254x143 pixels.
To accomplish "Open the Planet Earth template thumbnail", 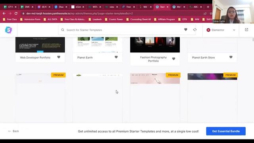I will coord(98,45).
